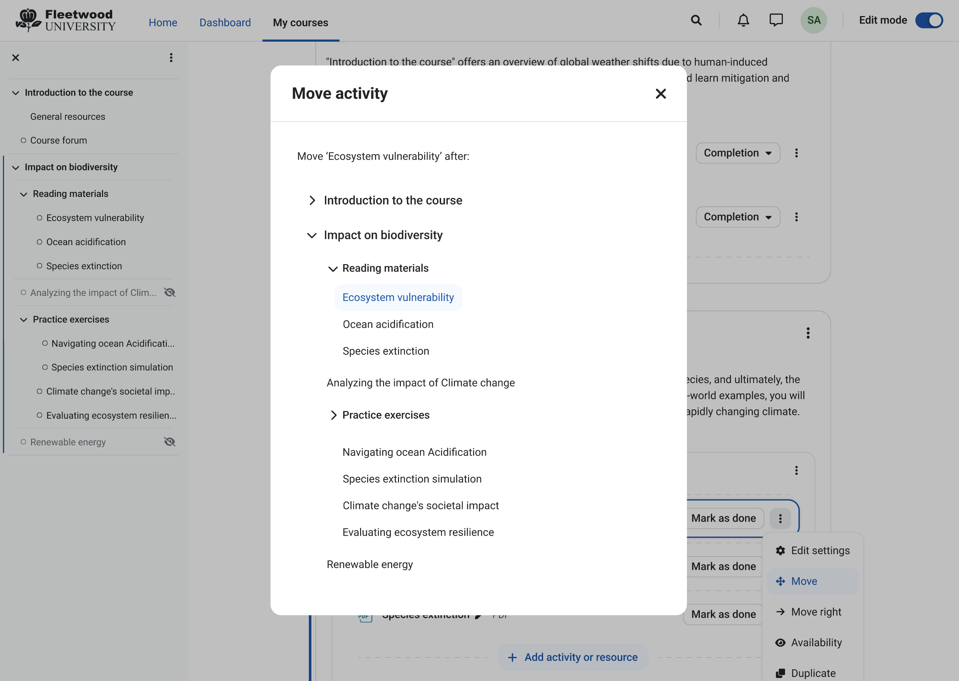Open the Reading materials subsection kebab menu
This screenshot has height=681, width=959.
point(796,471)
